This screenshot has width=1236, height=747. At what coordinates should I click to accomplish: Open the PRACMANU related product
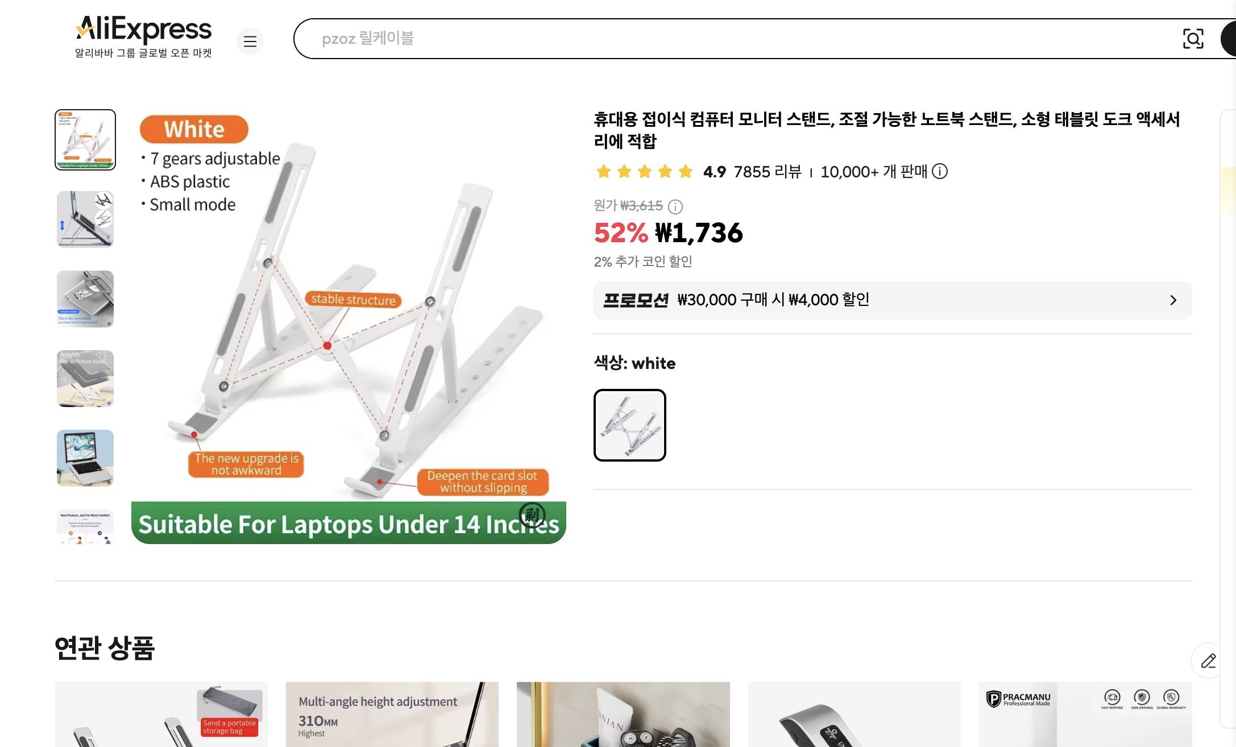[1086, 716]
